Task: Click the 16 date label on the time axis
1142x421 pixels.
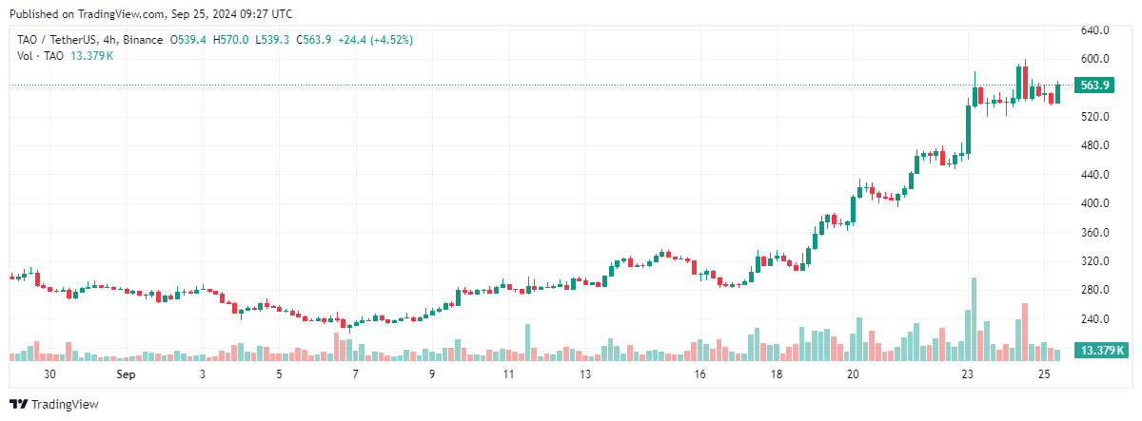Action: click(x=699, y=374)
